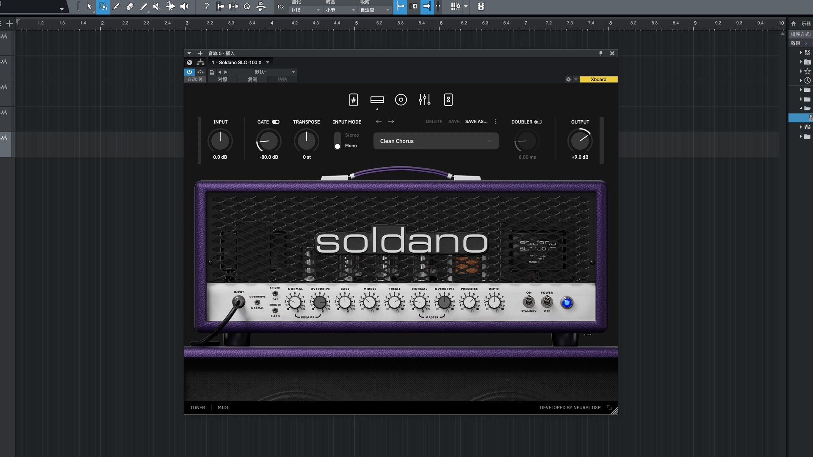Switch input mode to Stereo

click(351, 135)
